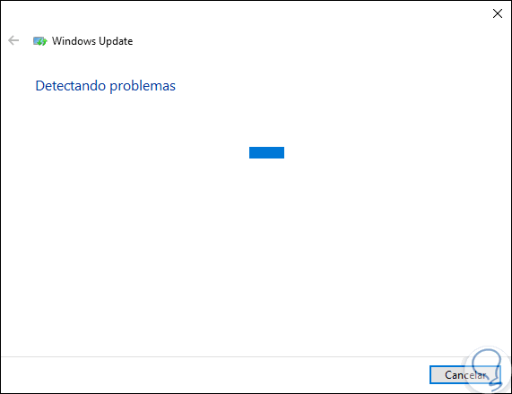
Task: Click the 'Windows Update' title text
Action: pos(92,41)
